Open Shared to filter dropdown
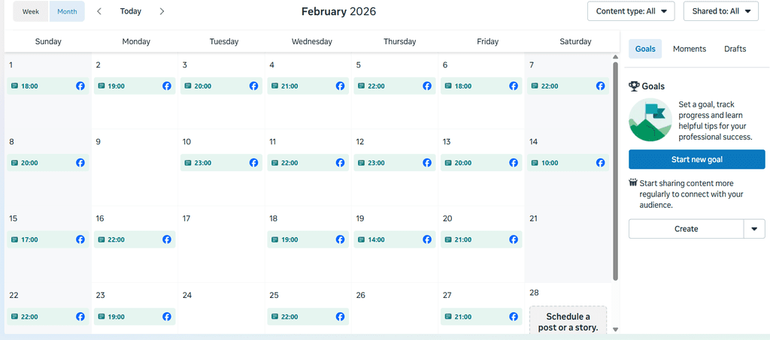Screen dimensions: 770x340 tap(721, 11)
